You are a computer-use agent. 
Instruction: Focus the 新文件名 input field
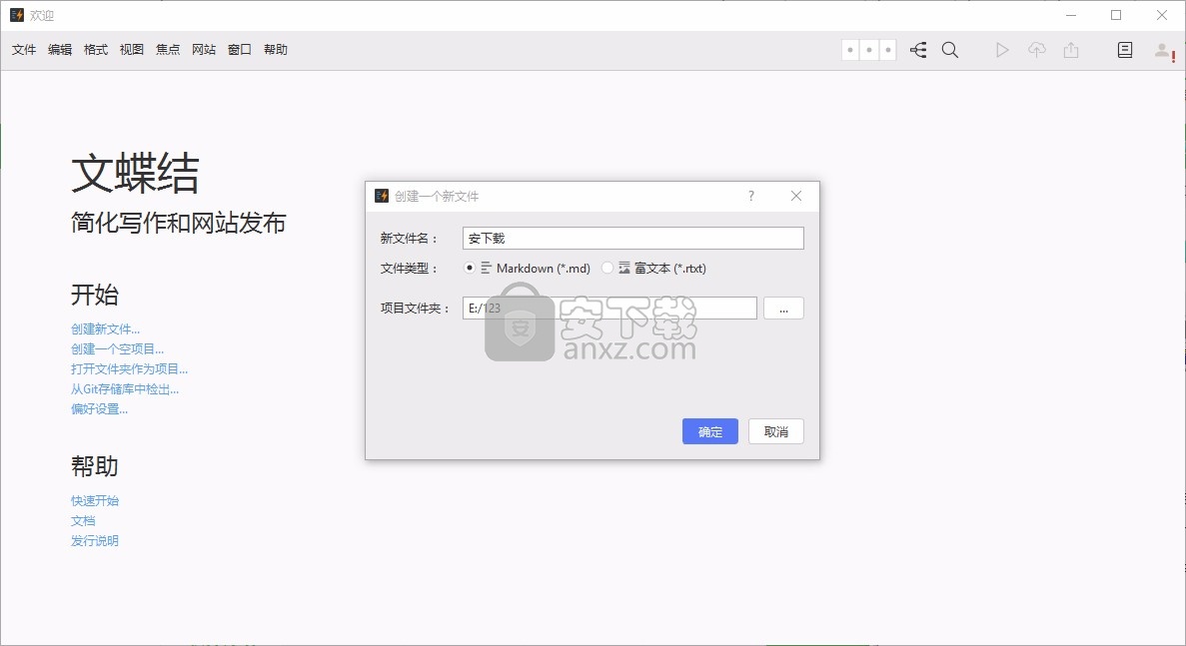point(633,238)
